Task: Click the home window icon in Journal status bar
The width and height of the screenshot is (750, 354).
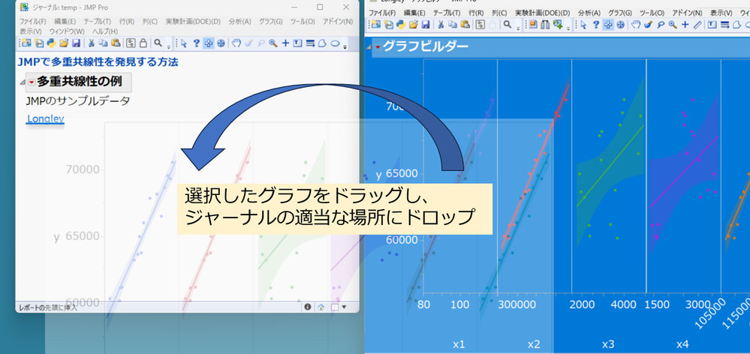Action: [x=321, y=307]
